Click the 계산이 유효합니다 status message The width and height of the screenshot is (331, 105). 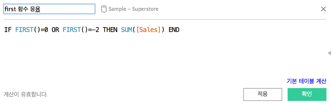pos(26,94)
